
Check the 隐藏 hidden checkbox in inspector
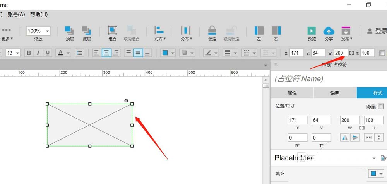381,106
